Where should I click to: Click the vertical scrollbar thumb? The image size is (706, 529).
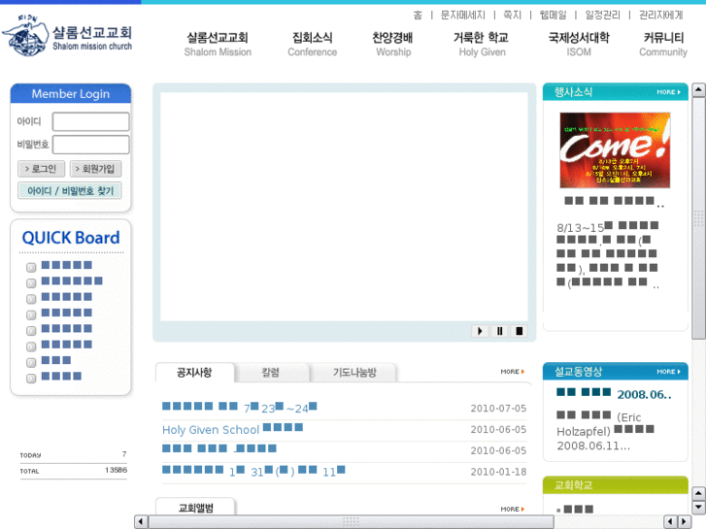coord(698,217)
